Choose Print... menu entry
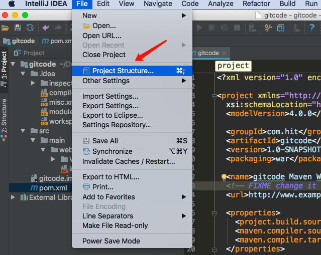The image size is (321, 255). pyautogui.click(x=132, y=187)
